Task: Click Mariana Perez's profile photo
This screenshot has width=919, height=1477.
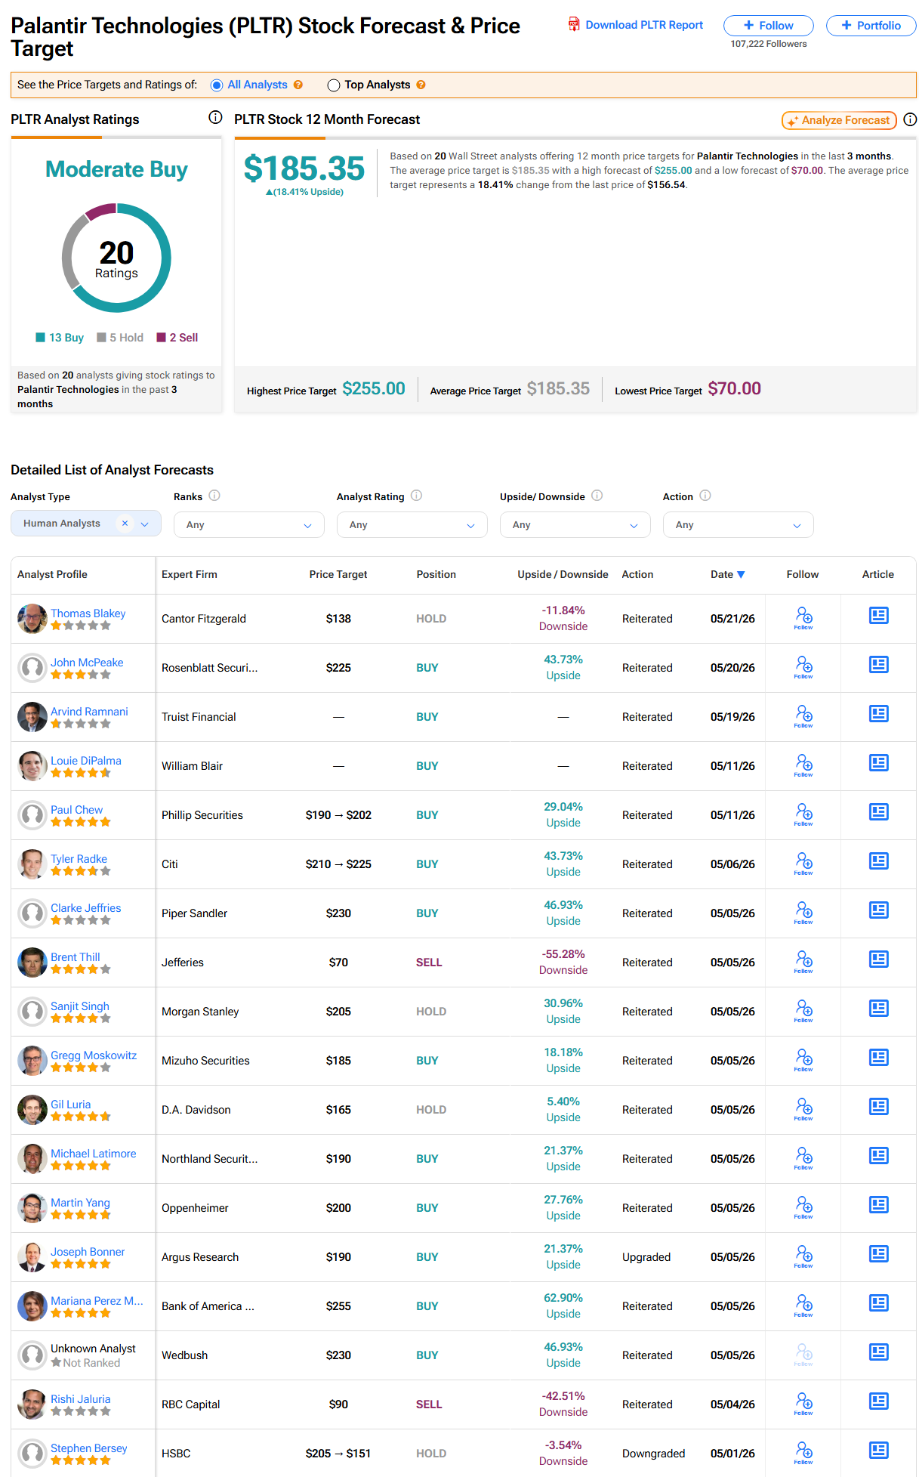Action: pos(32,1306)
